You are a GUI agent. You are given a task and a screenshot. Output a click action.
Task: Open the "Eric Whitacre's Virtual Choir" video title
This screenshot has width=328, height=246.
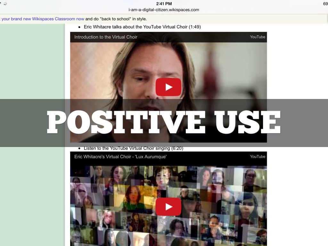click(x=120, y=157)
